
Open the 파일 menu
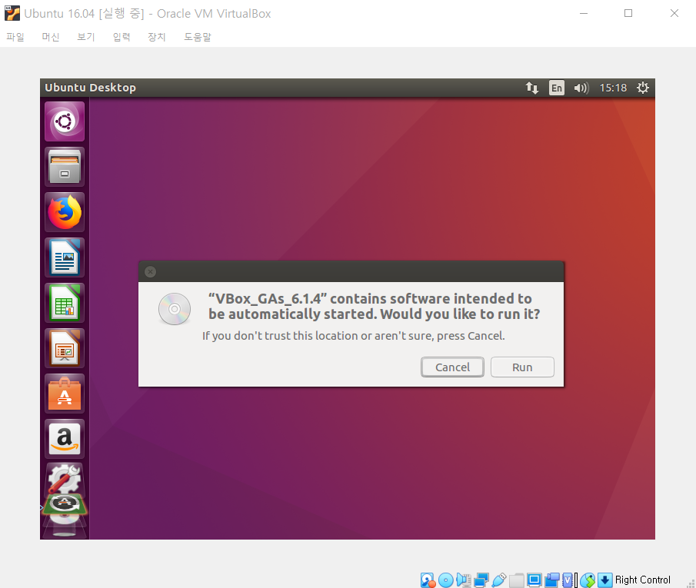[x=15, y=37]
